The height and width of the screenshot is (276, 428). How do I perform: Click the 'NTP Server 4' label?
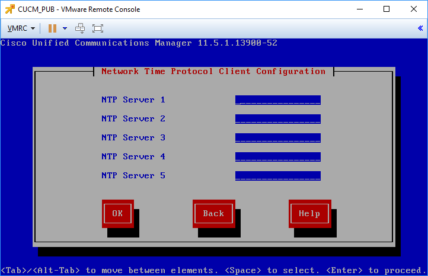click(x=133, y=156)
